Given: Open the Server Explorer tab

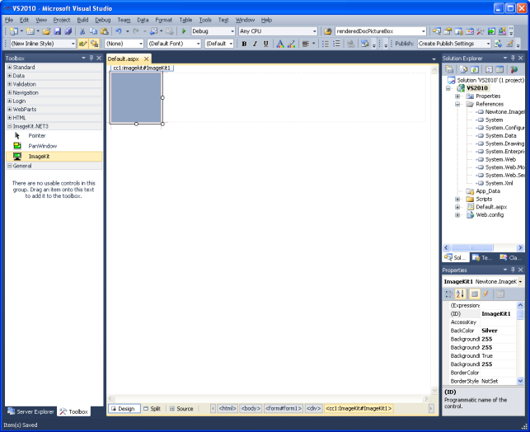Looking at the screenshot, I should click(x=30, y=411).
